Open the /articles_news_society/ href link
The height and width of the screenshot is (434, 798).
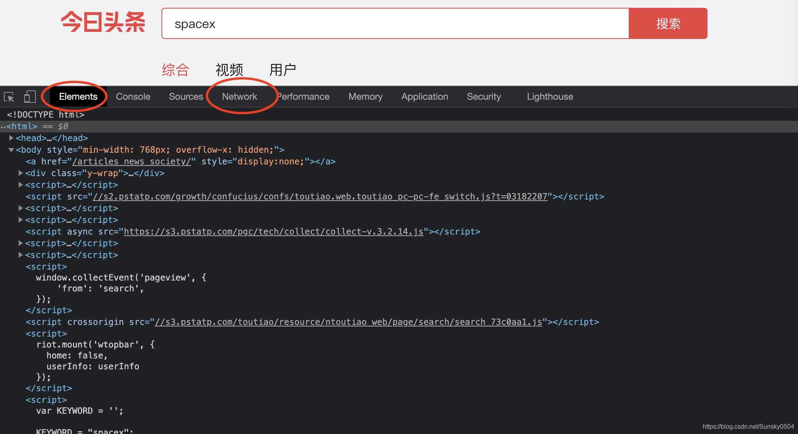132,161
